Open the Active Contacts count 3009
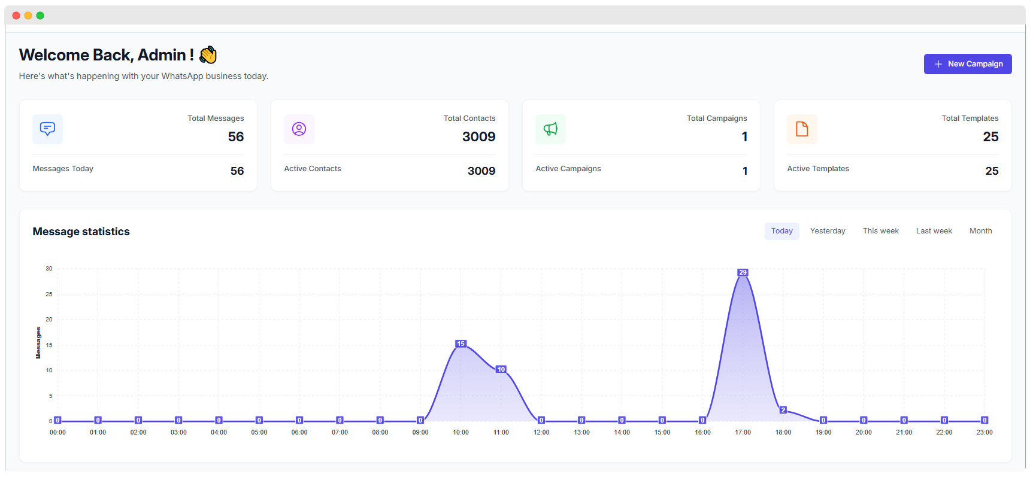The width and height of the screenshot is (1030, 477). tap(481, 171)
